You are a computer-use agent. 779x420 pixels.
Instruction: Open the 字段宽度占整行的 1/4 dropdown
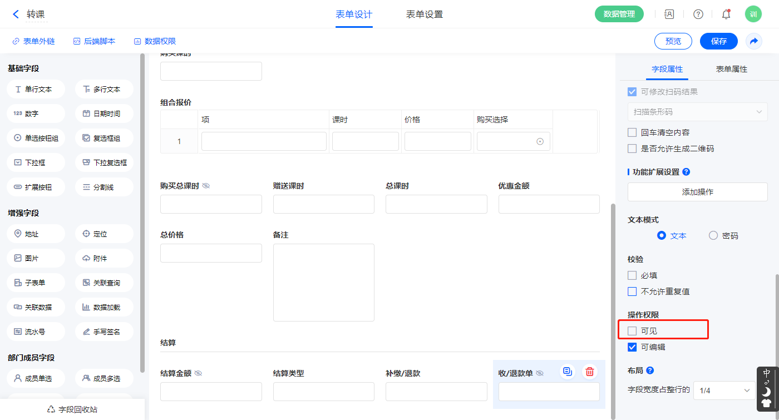724,391
